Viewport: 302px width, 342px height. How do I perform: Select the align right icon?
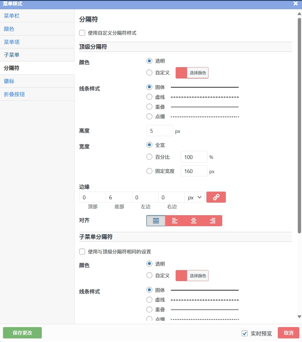(213, 221)
